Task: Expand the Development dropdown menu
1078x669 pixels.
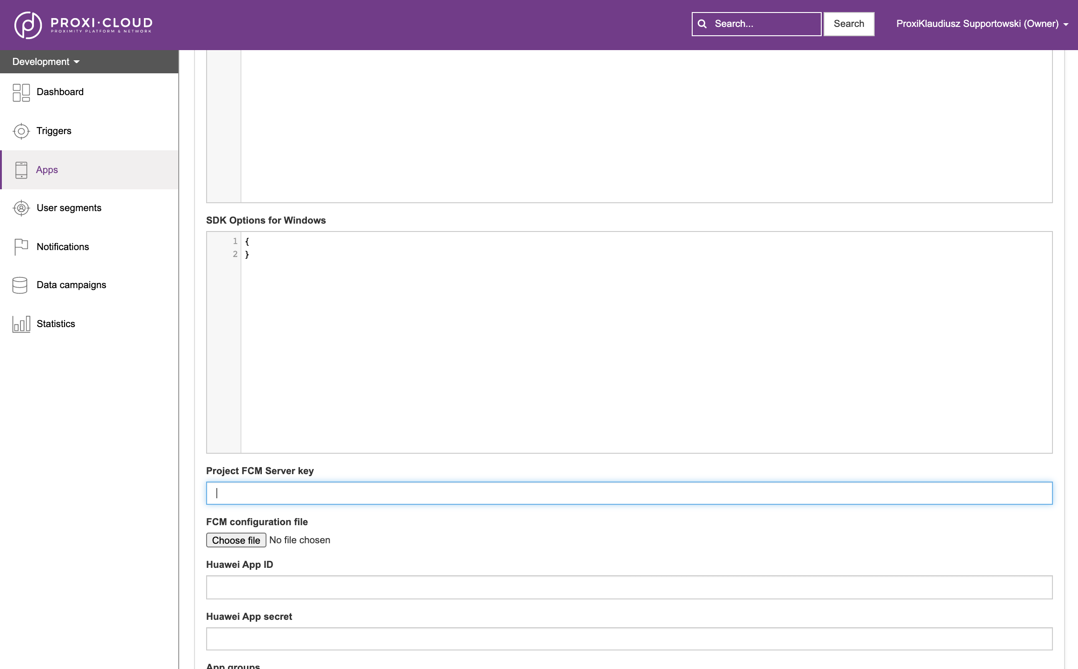Action: tap(45, 62)
